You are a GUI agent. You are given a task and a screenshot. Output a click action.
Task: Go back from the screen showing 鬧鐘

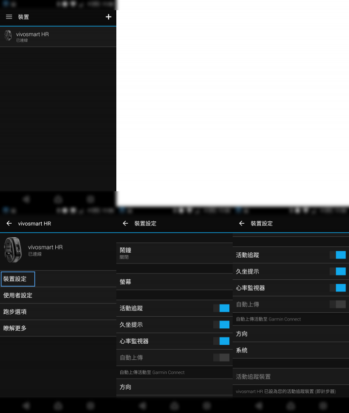[126, 223]
